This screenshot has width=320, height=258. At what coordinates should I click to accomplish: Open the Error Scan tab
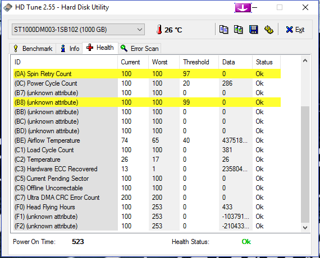[140, 49]
